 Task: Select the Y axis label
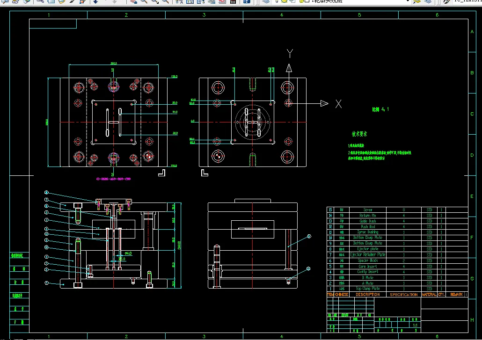[290, 53]
